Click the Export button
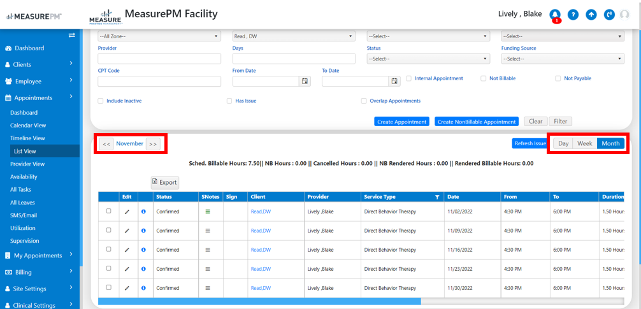 (x=165, y=182)
